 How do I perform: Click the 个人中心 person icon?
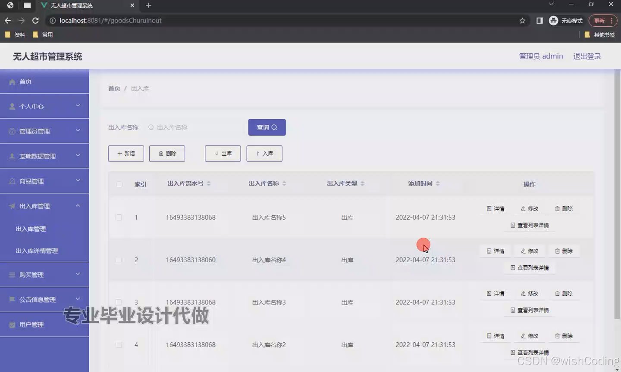pos(12,106)
